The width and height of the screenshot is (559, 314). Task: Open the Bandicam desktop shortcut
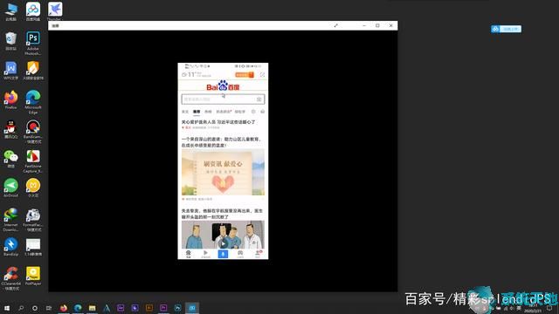[33, 132]
